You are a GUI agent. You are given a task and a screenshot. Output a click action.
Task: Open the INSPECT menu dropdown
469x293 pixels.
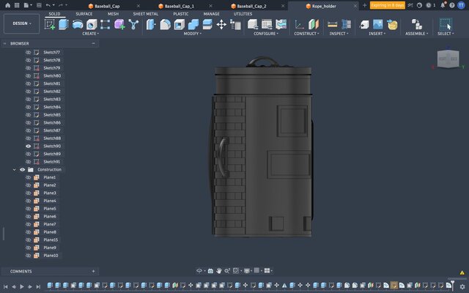339,34
